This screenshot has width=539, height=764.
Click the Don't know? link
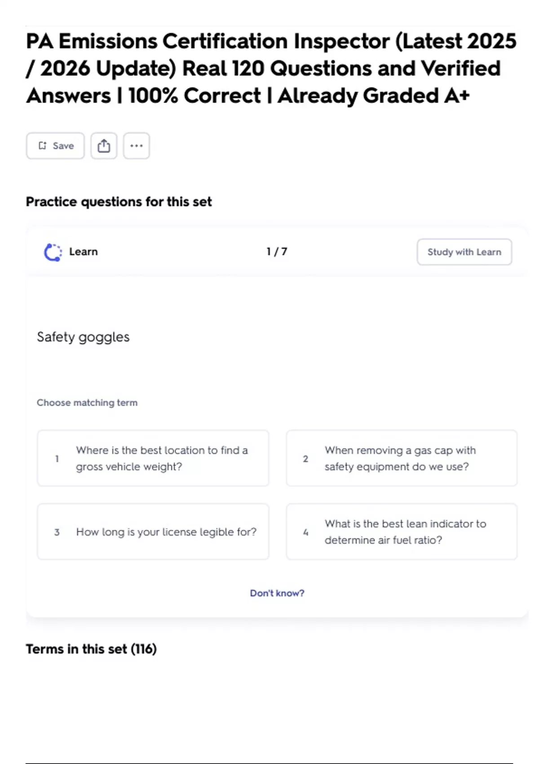[x=277, y=593]
